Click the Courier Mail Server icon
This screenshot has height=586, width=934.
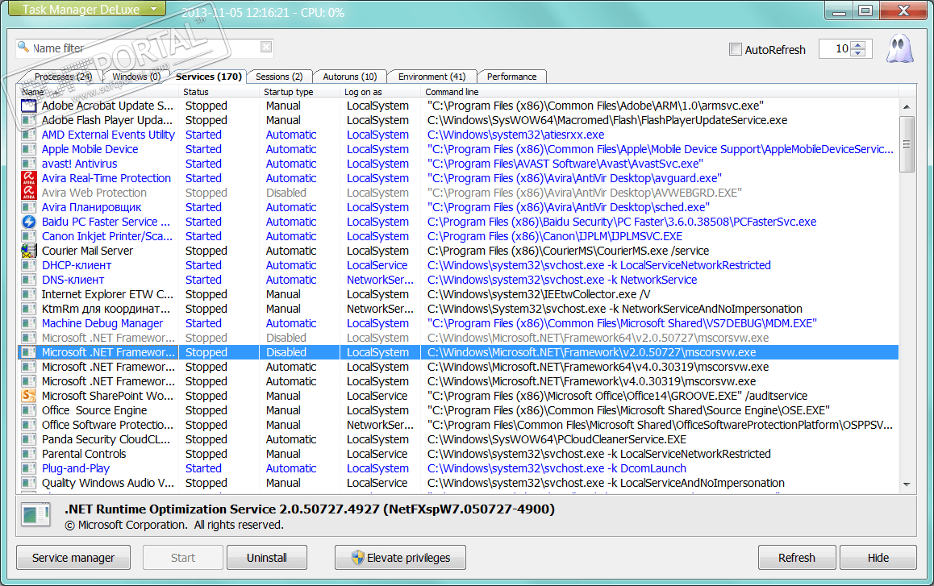point(28,251)
